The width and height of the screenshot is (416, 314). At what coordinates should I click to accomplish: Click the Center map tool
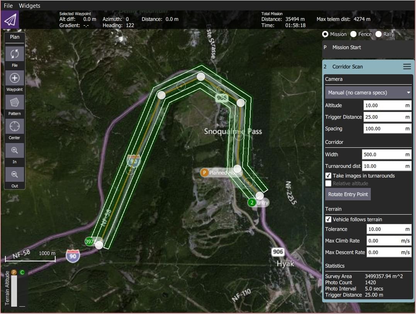(x=15, y=126)
